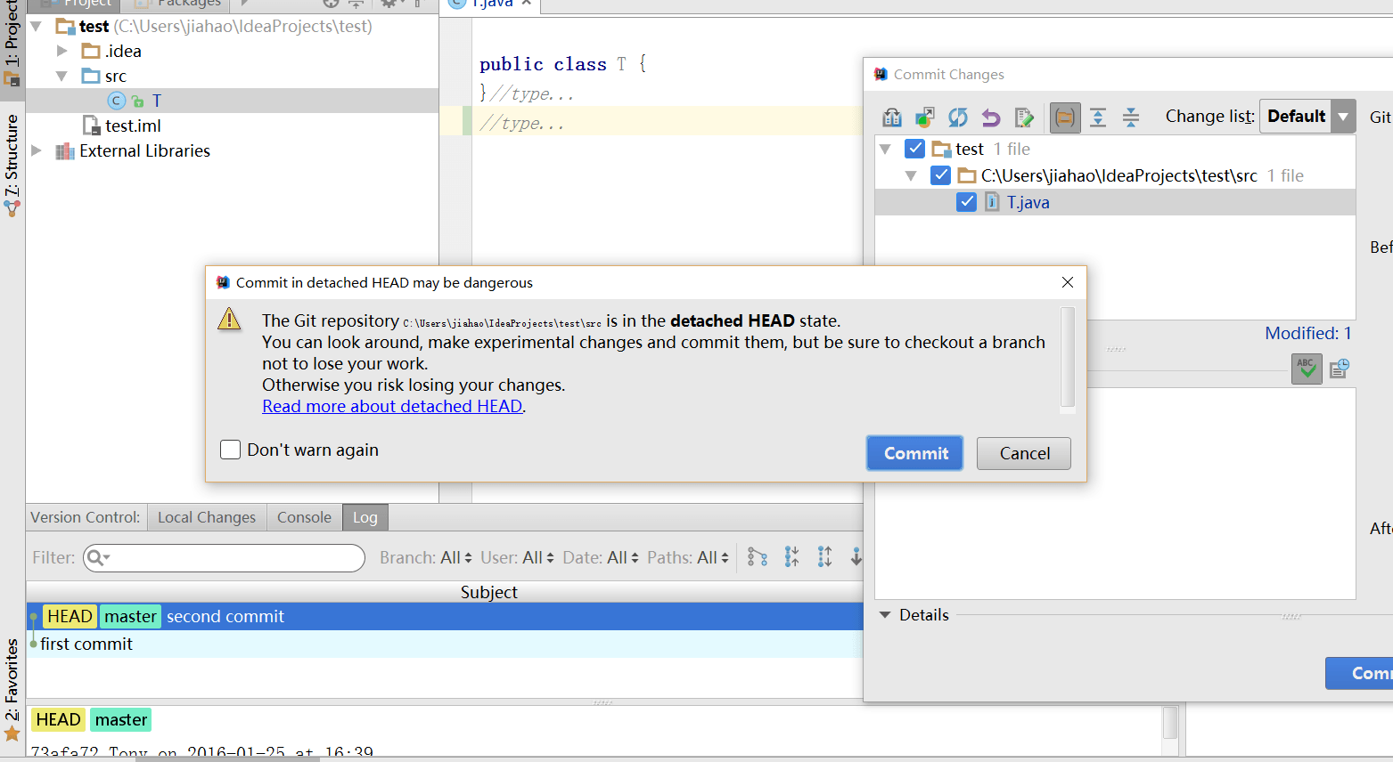The image size is (1393, 762).
Task: Click the master label in commit details
Action: (120, 719)
